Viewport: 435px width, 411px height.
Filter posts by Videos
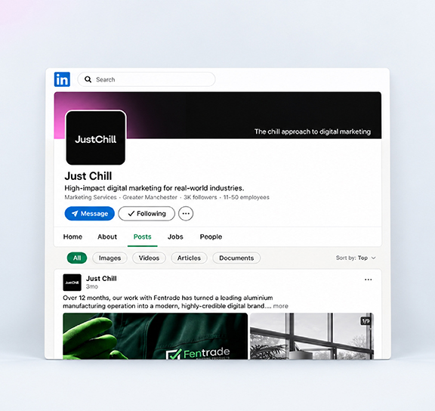click(x=149, y=258)
